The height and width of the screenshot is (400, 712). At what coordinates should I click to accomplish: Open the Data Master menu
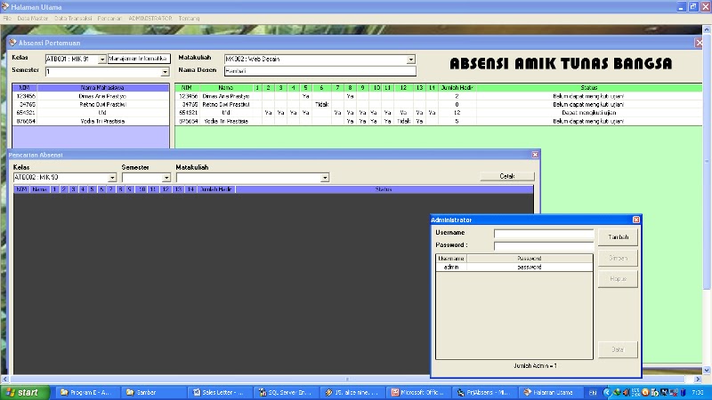click(33, 19)
